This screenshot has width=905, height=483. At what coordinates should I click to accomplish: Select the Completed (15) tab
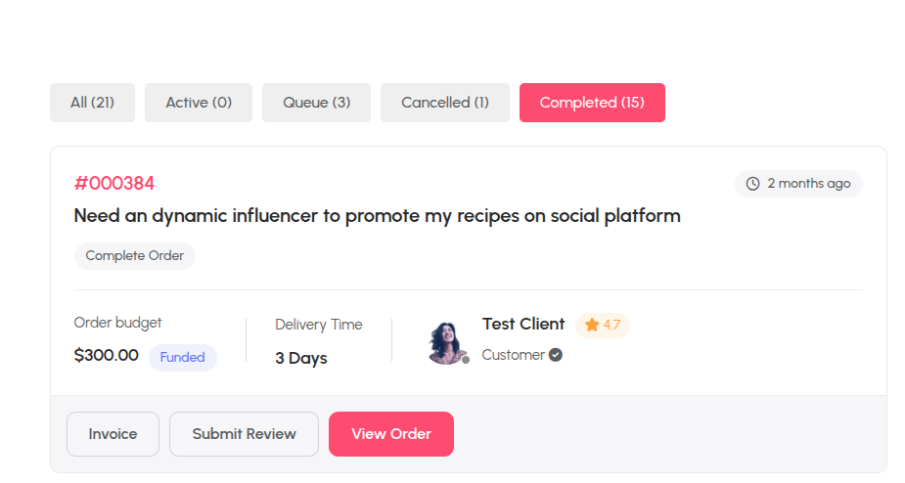(592, 103)
